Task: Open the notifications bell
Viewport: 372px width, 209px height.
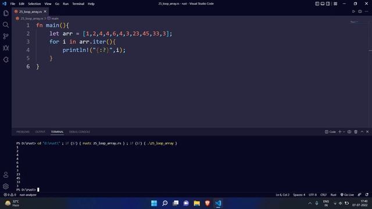Action: coord(367,195)
